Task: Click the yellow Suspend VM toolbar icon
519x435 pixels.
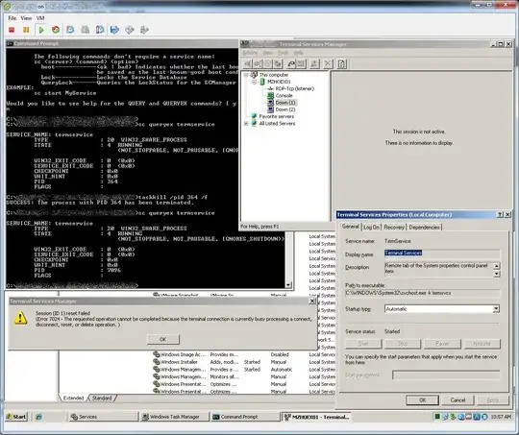Action: pyautogui.click(x=26, y=30)
